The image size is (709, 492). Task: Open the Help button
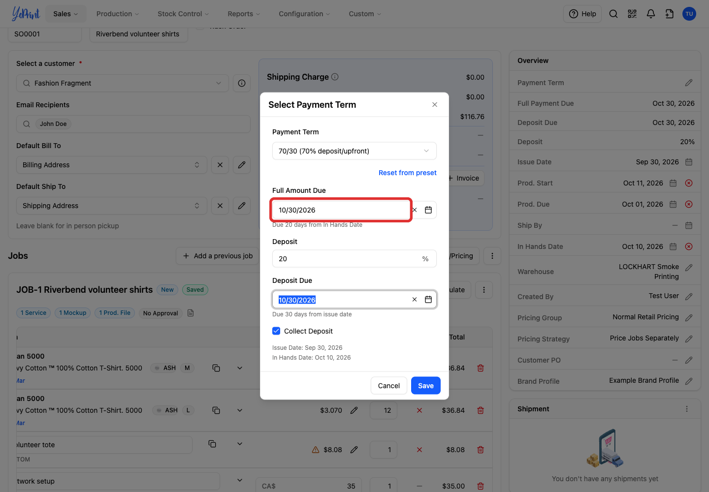click(582, 14)
